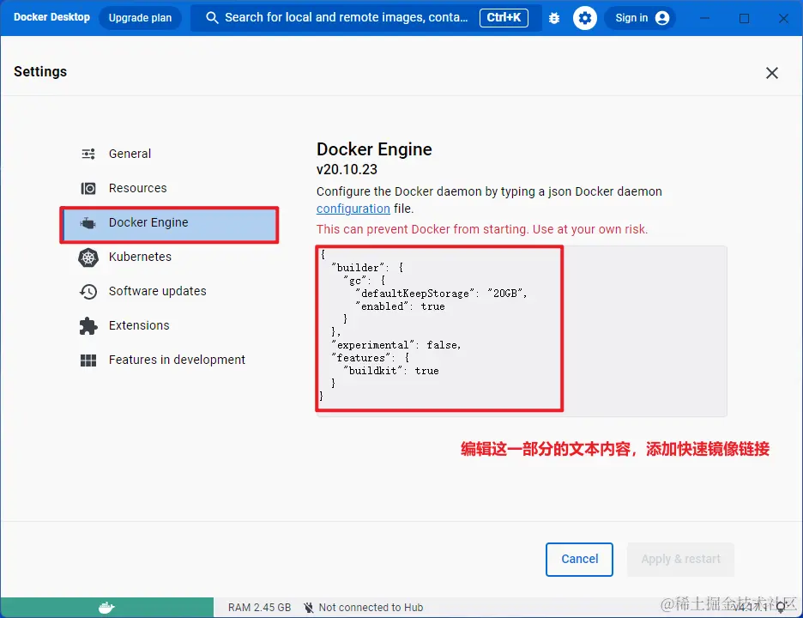Click the Extensions puzzle piece icon
Screen dimensions: 803x618
point(88,326)
